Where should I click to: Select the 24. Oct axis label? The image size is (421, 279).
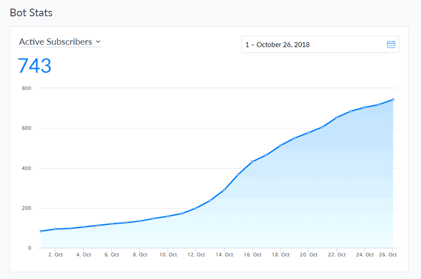click(365, 255)
